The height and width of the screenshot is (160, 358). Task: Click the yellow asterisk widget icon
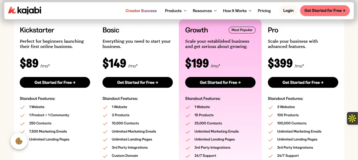pyautogui.click(x=352, y=118)
